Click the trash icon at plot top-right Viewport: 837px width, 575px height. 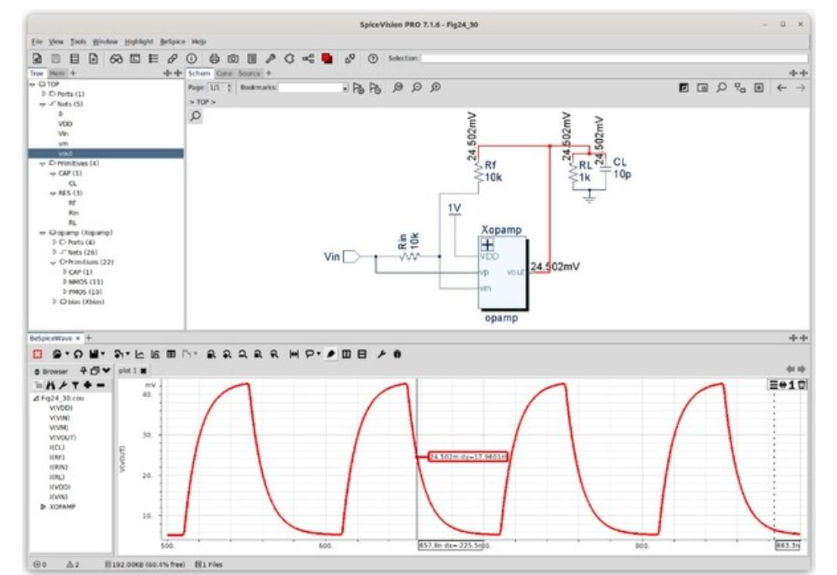(802, 384)
